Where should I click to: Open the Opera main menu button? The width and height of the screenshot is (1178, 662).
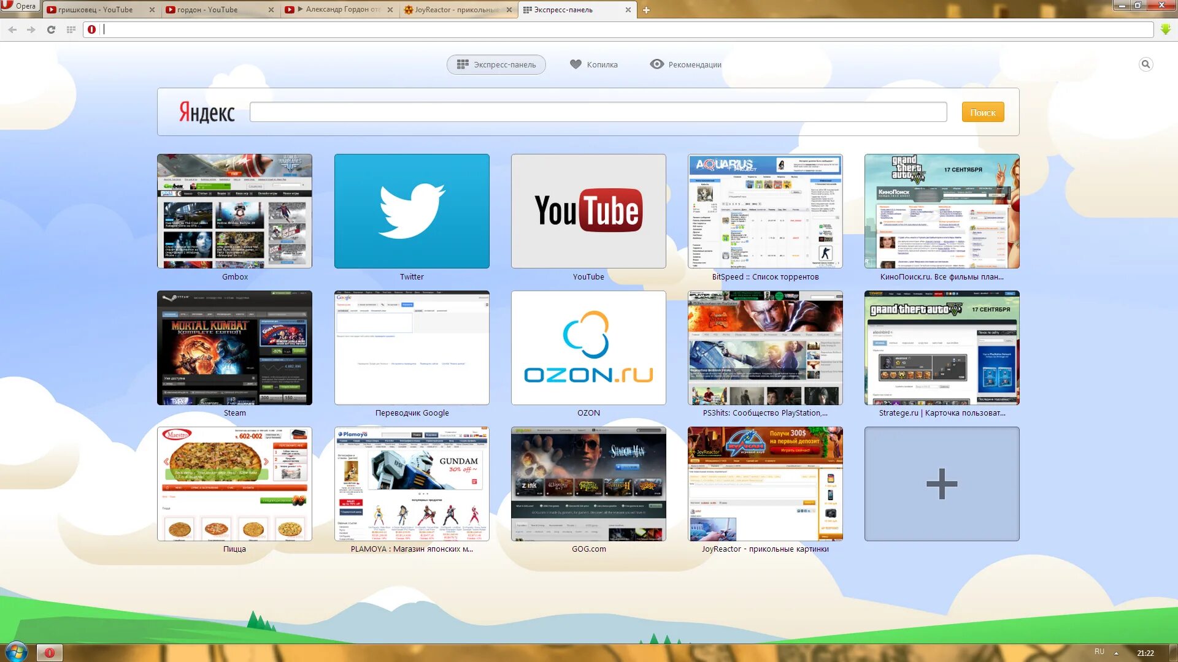point(20,6)
